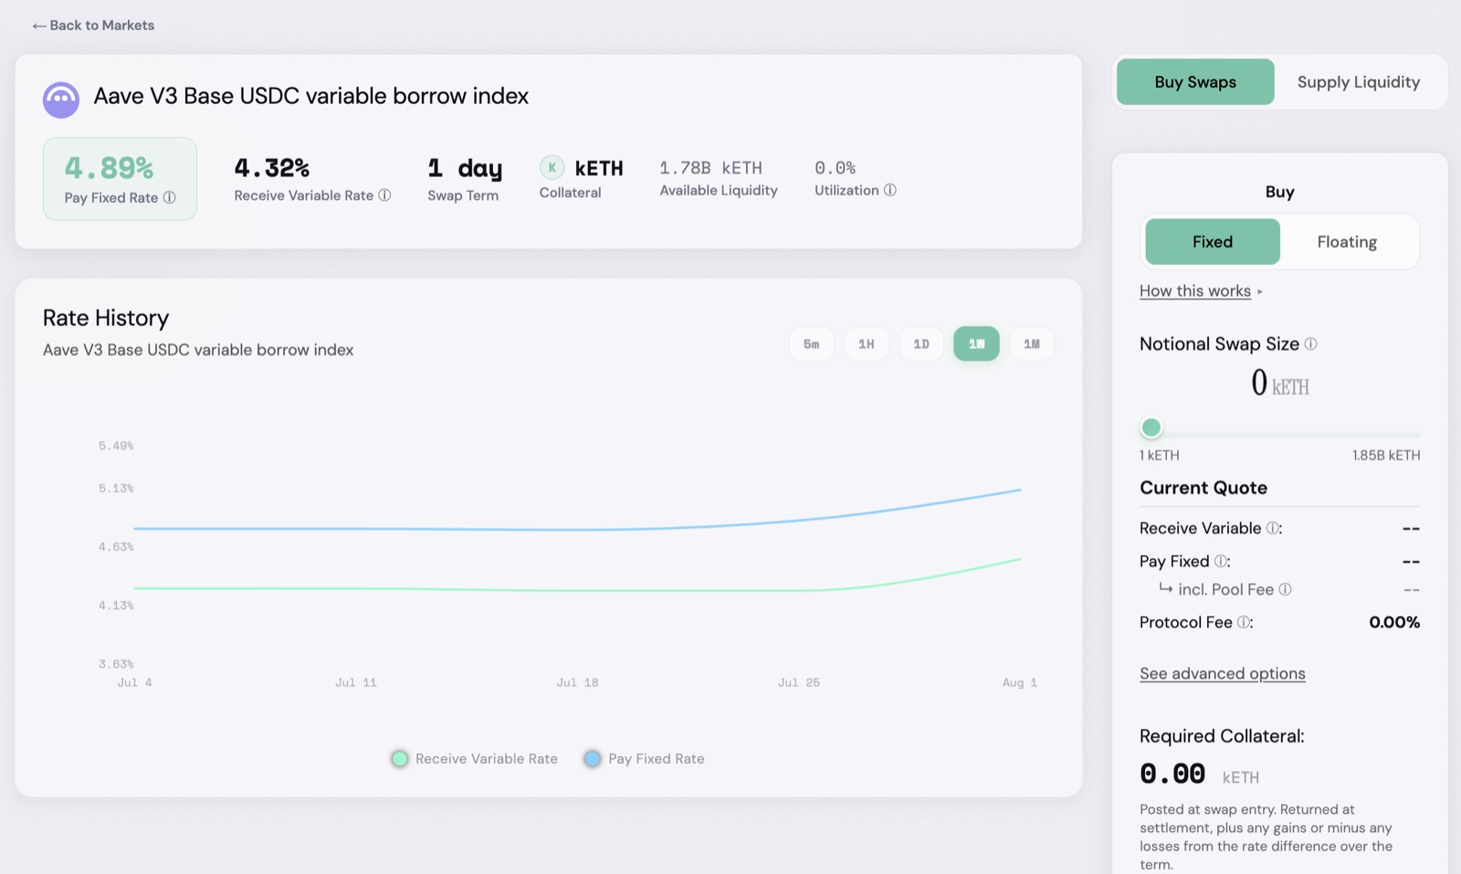Set rate history range to 1M
This screenshot has height=874, width=1461.
tap(1031, 344)
